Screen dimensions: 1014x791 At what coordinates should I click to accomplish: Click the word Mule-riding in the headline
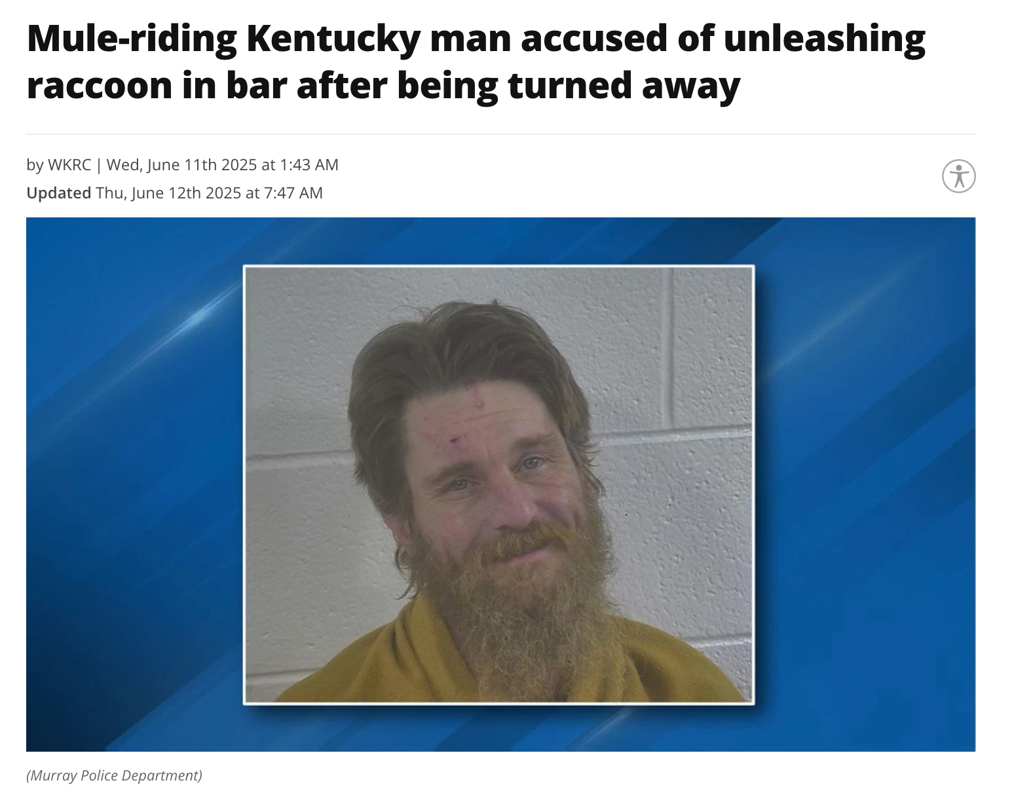click(132, 39)
